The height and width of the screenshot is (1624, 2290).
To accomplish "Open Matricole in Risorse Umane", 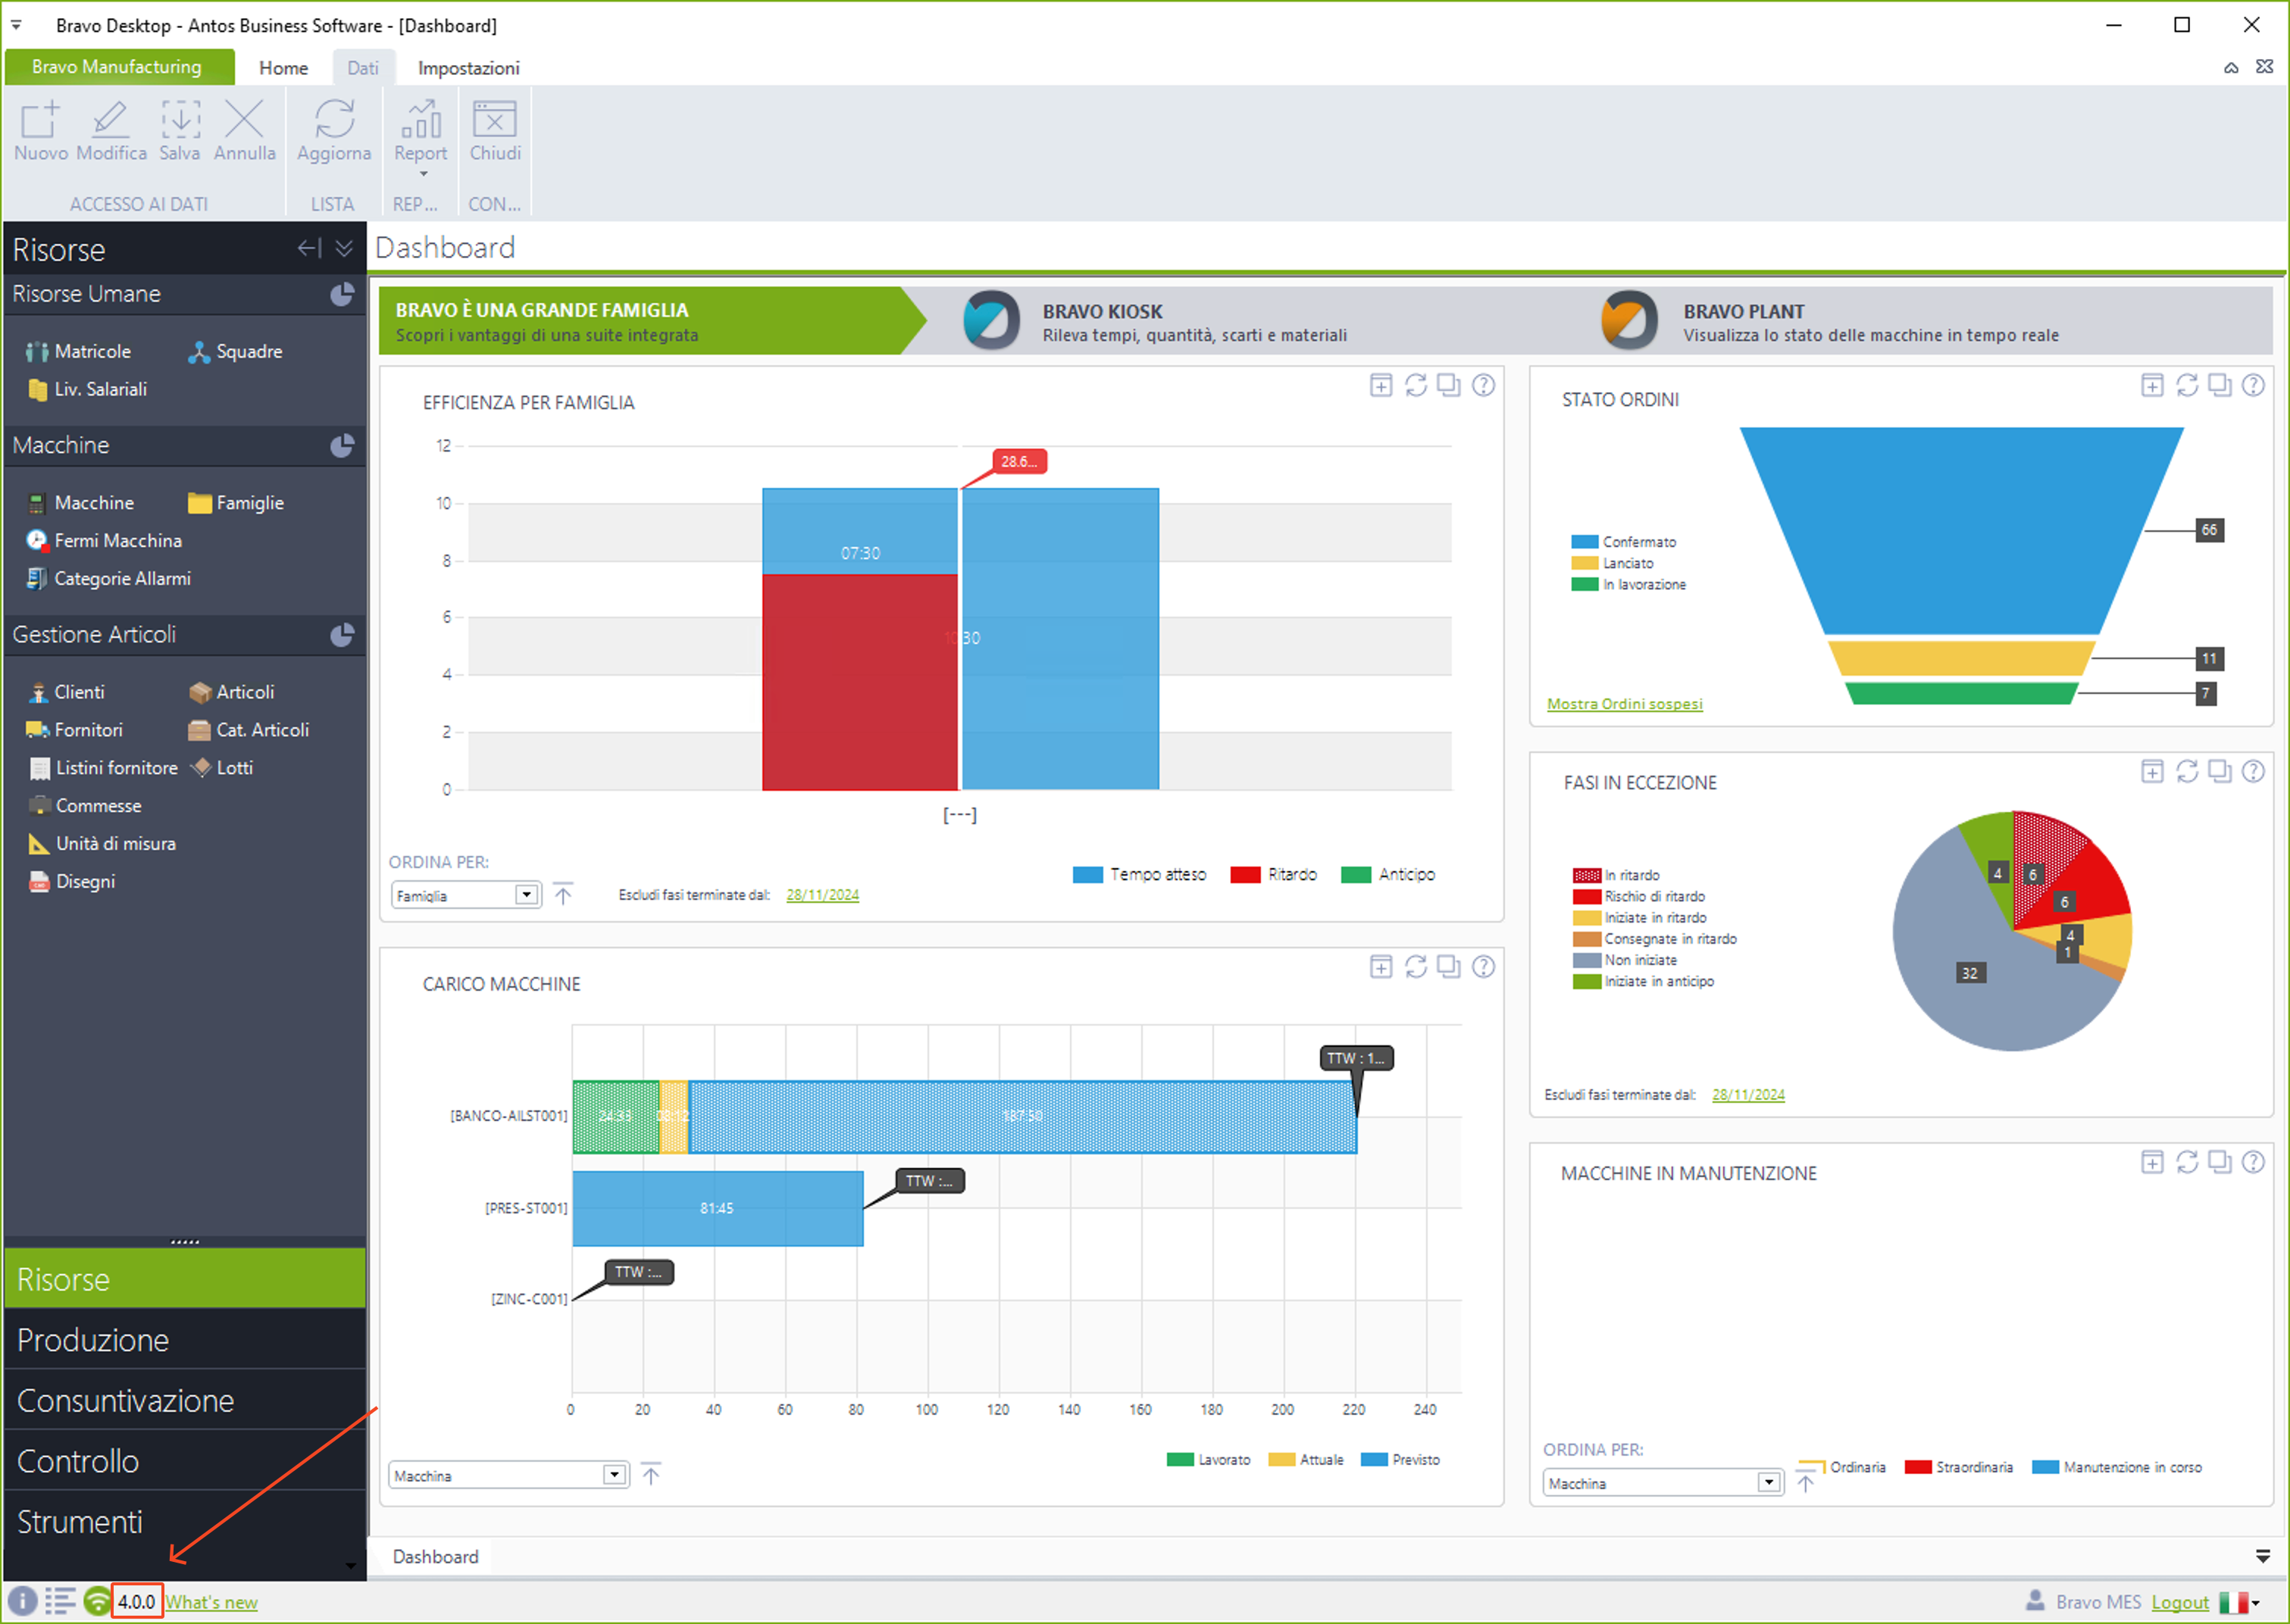I will [x=79, y=351].
